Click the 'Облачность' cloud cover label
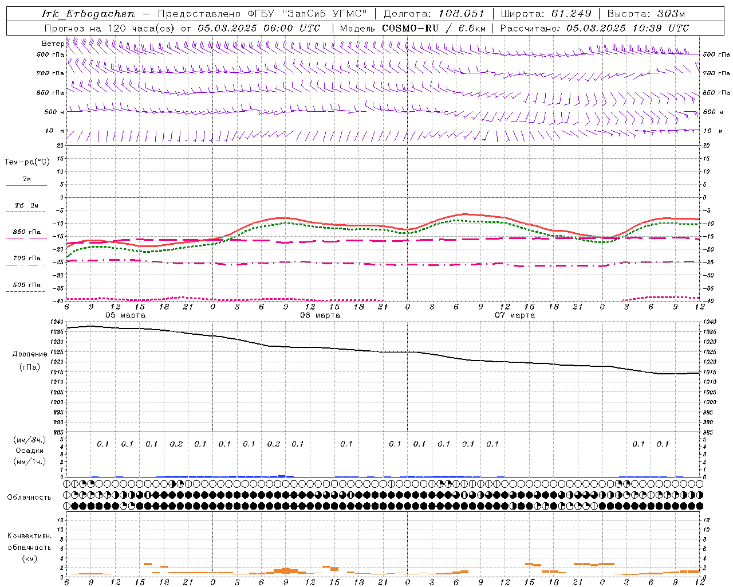This screenshot has width=733, height=587. click(29, 498)
